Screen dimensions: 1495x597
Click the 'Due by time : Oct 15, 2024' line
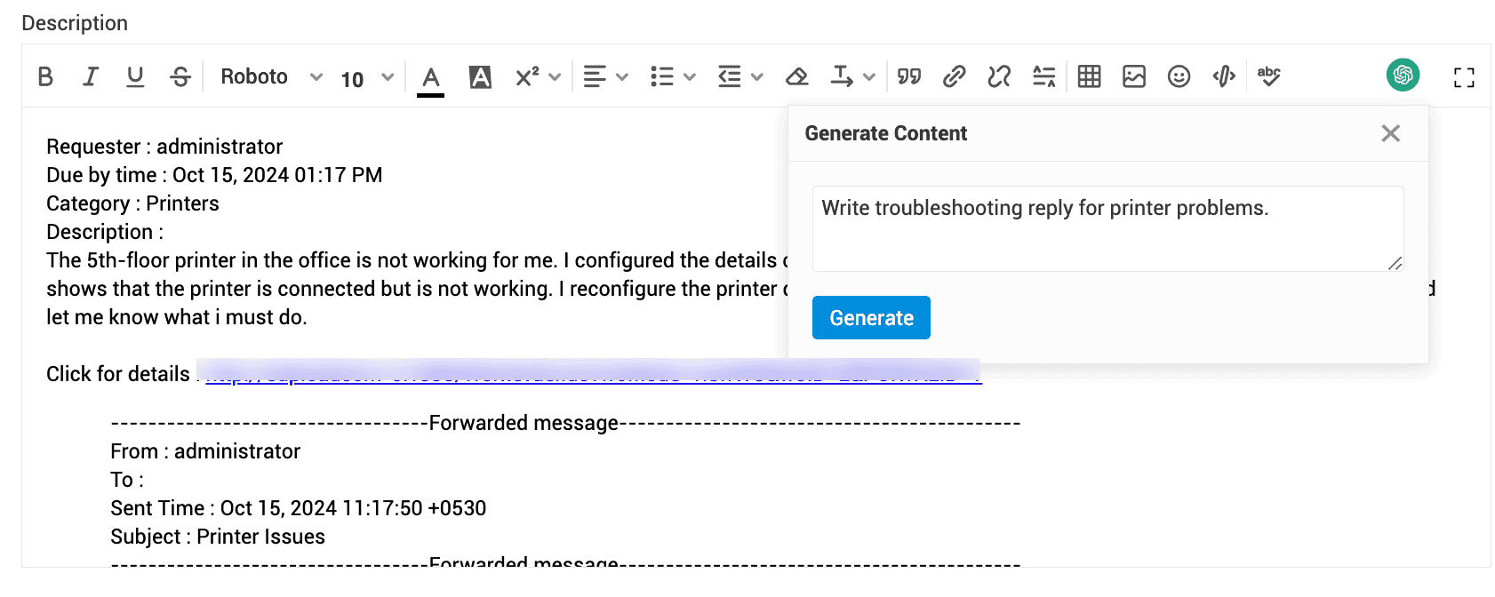click(x=214, y=175)
